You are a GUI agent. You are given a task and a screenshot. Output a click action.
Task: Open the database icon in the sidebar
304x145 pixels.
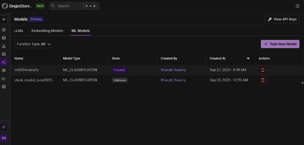pyautogui.click(x=4, y=38)
